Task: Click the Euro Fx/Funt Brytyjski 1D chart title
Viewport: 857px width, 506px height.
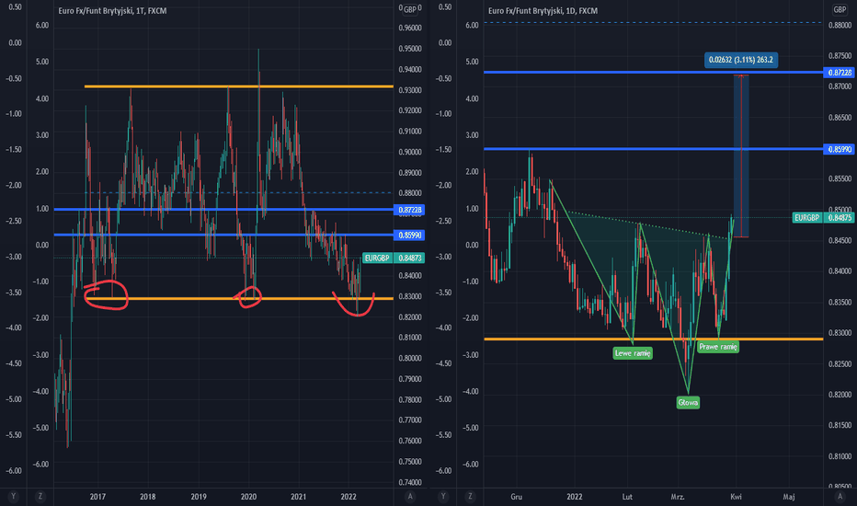Action: point(543,11)
